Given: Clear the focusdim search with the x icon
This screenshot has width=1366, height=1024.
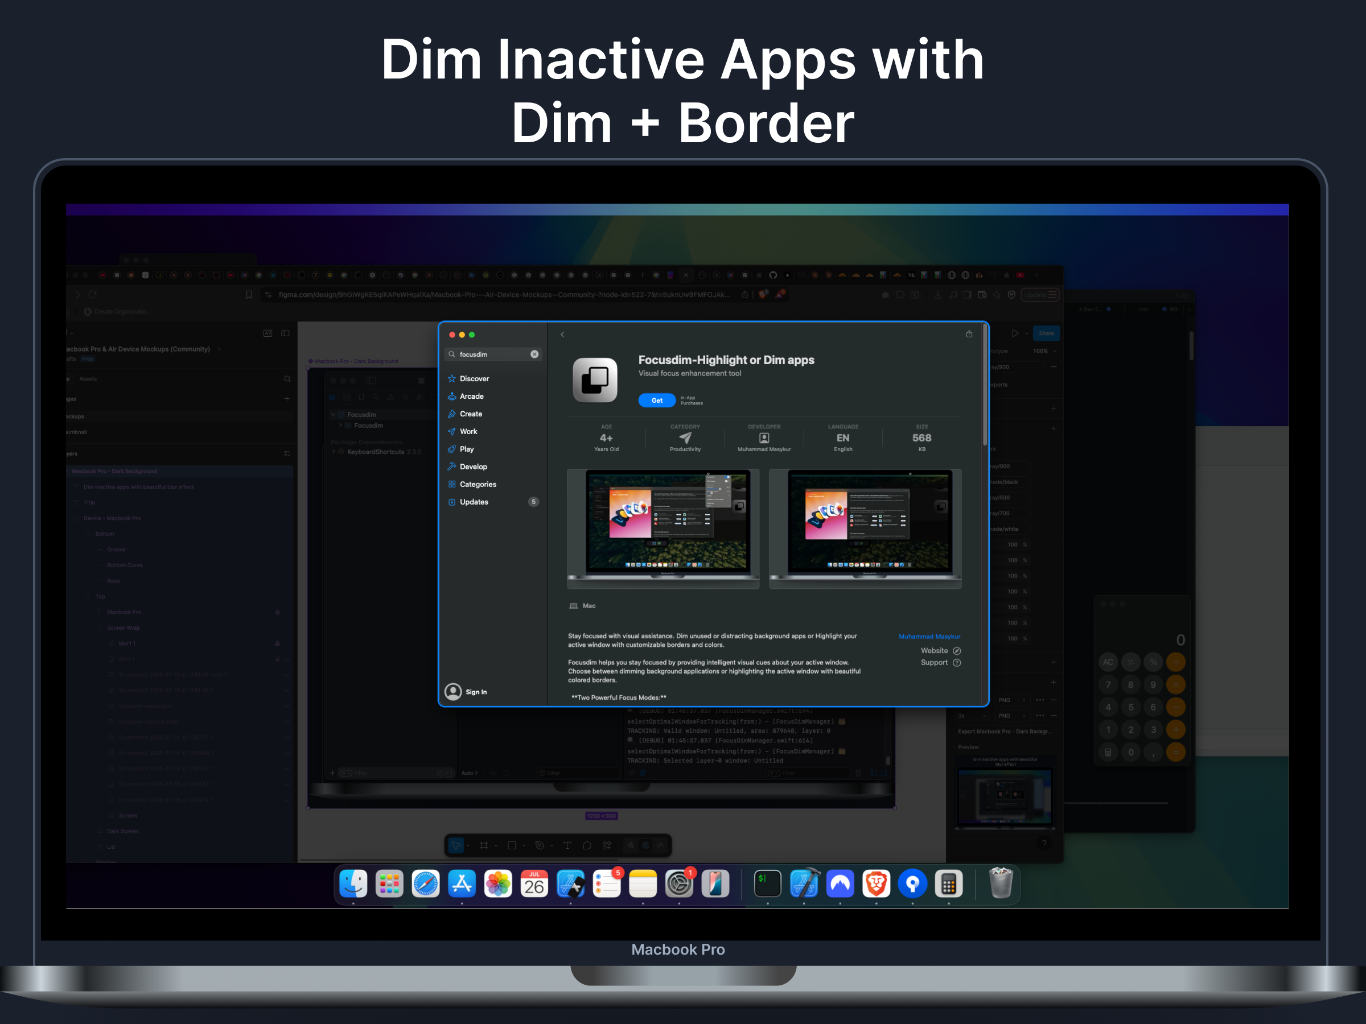Looking at the screenshot, I should [534, 354].
